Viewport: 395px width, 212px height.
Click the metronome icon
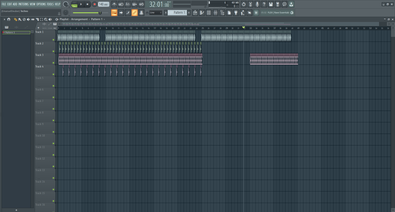point(114,4)
